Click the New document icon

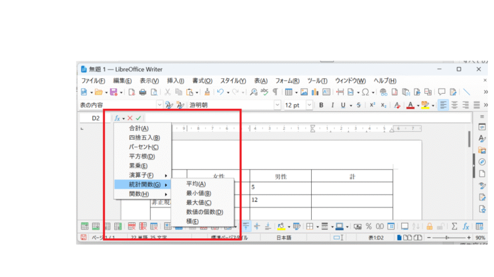click(x=84, y=92)
